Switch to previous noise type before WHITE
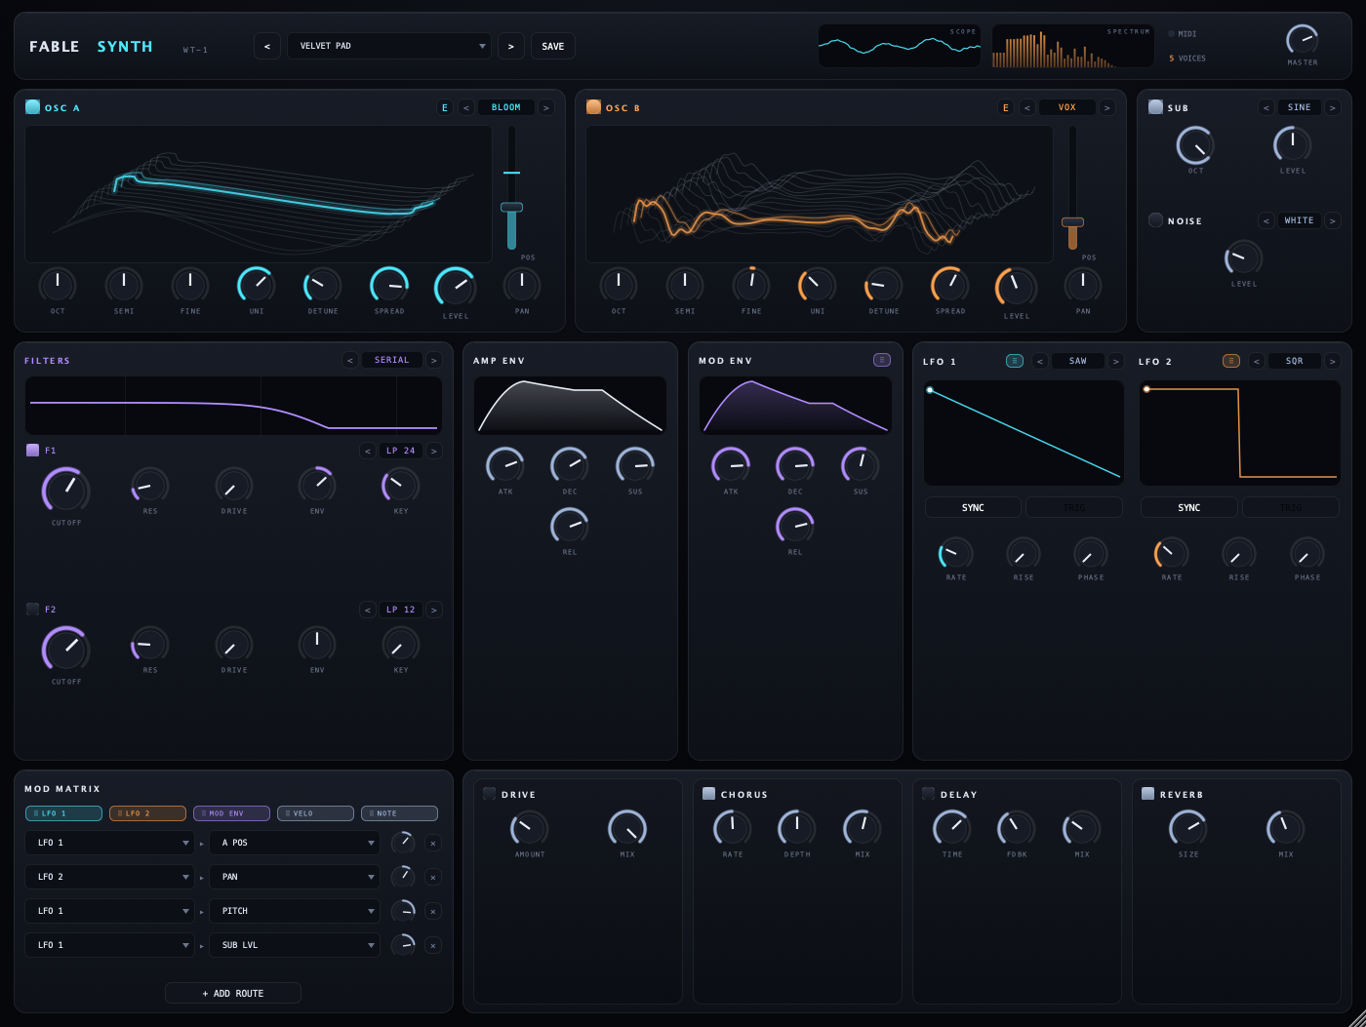Image resolution: width=1366 pixels, height=1027 pixels. tap(1266, 220)
